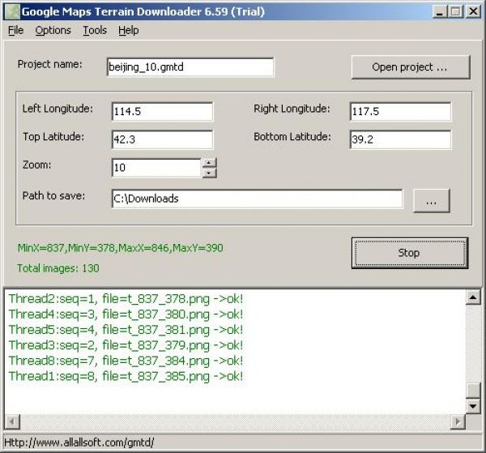
Task: Click the Right Longitude label
Action: (x=292, y=109)
